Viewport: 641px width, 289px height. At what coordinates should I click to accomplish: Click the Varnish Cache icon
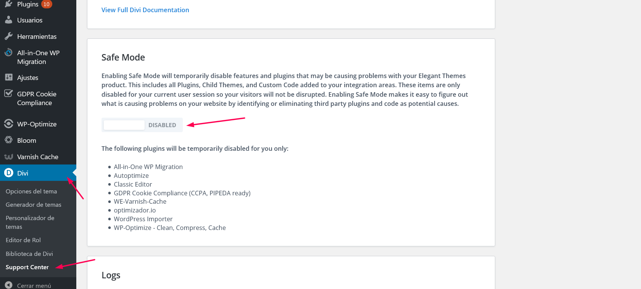[x=8, y=156]
